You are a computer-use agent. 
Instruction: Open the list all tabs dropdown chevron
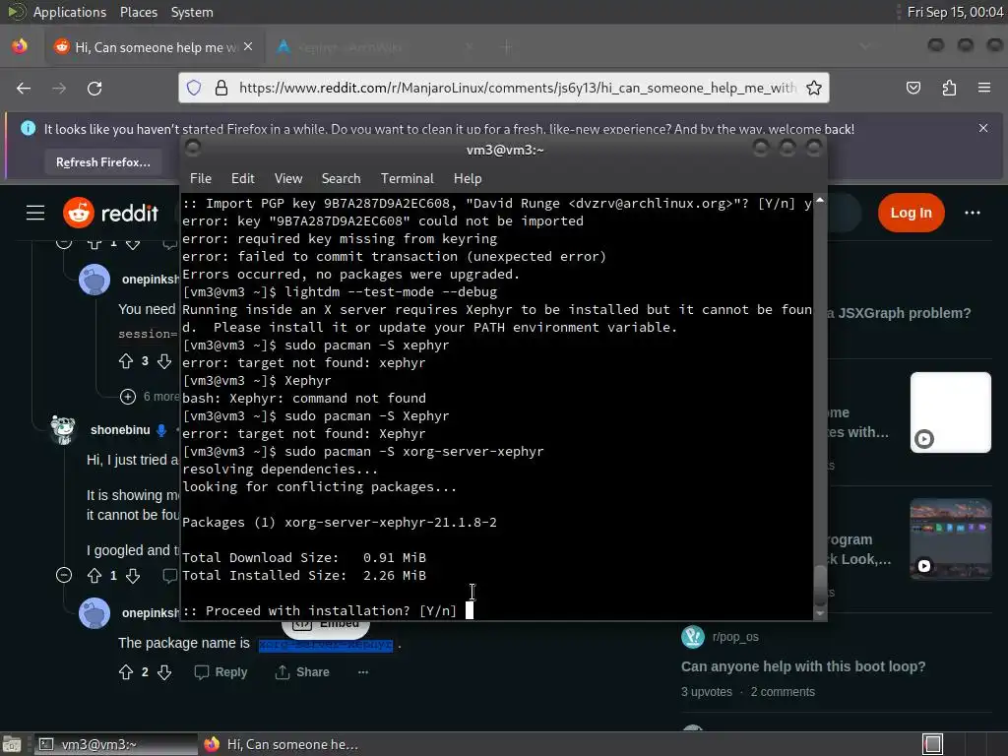865,46
